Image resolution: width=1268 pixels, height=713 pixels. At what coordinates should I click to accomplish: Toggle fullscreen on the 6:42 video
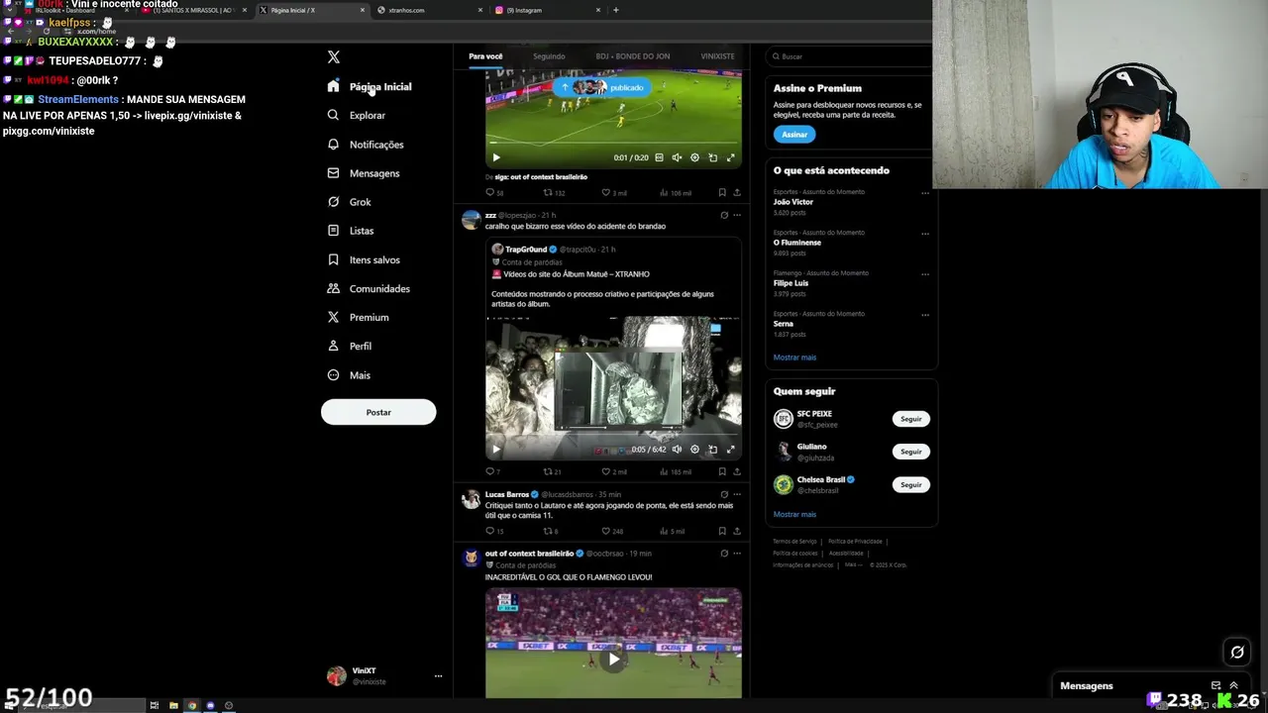(730, 449)
